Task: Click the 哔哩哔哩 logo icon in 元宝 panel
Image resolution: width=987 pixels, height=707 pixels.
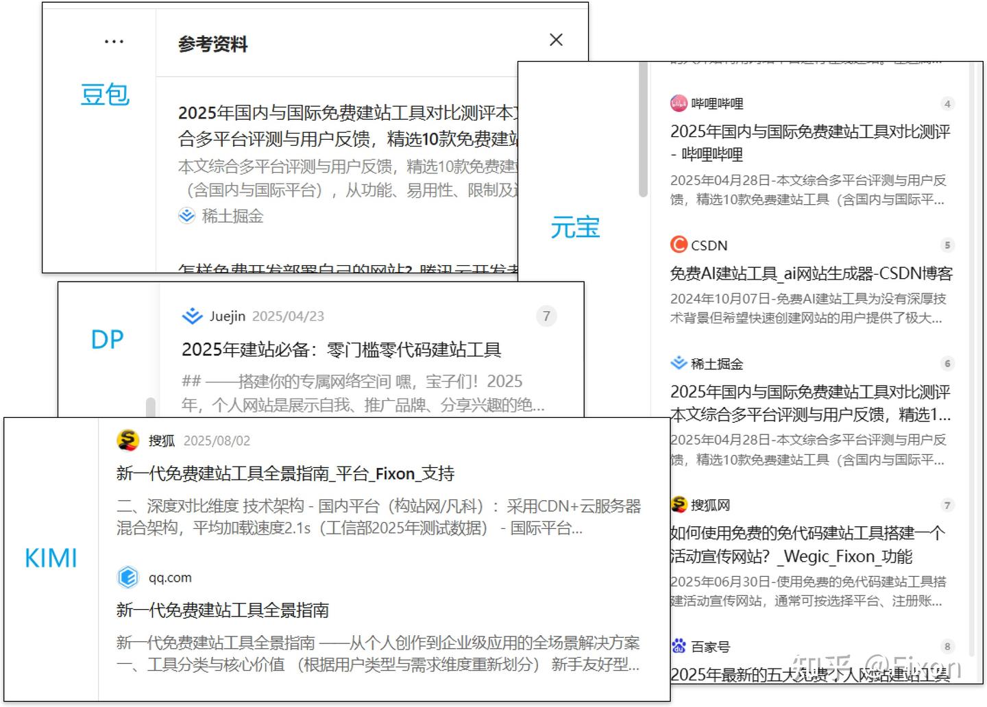Action: pos(679,103)
